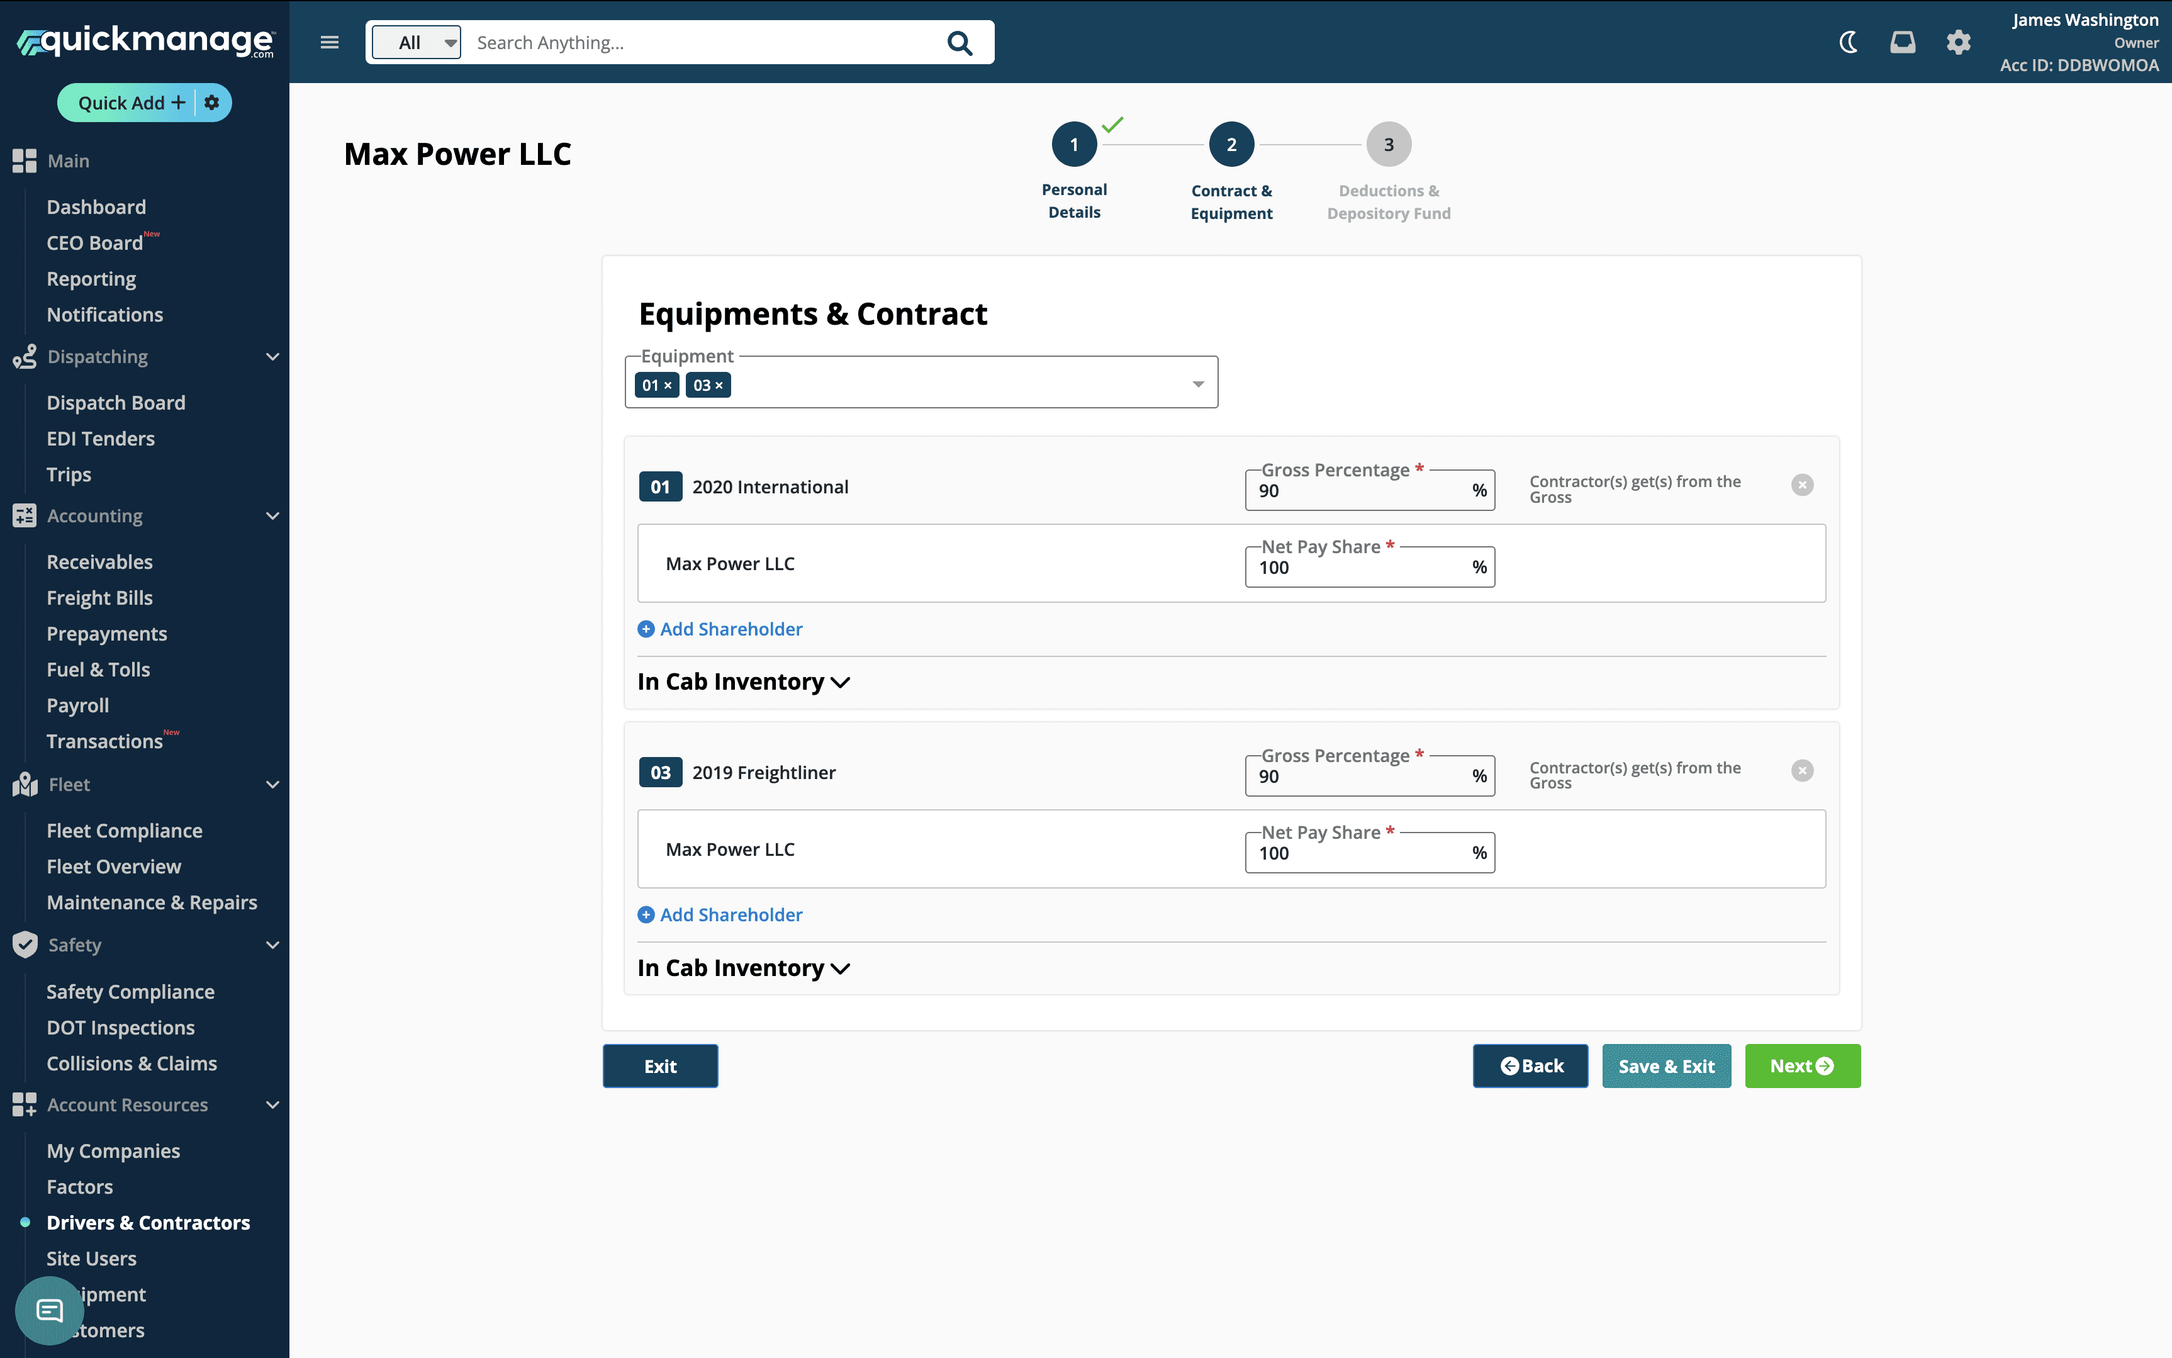Click the Save & Exit button

point(1665,1066)
